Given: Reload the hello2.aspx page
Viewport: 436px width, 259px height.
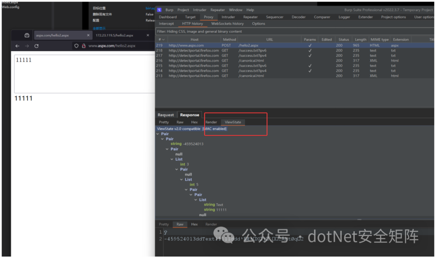Looking at the screenshot, I should [36, 46].
